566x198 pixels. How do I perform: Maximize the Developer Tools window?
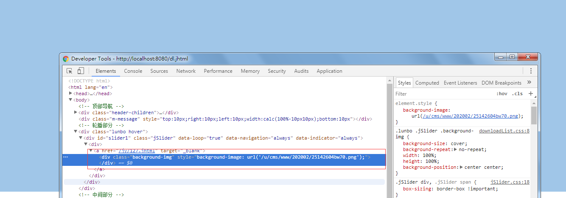[512, 57]
